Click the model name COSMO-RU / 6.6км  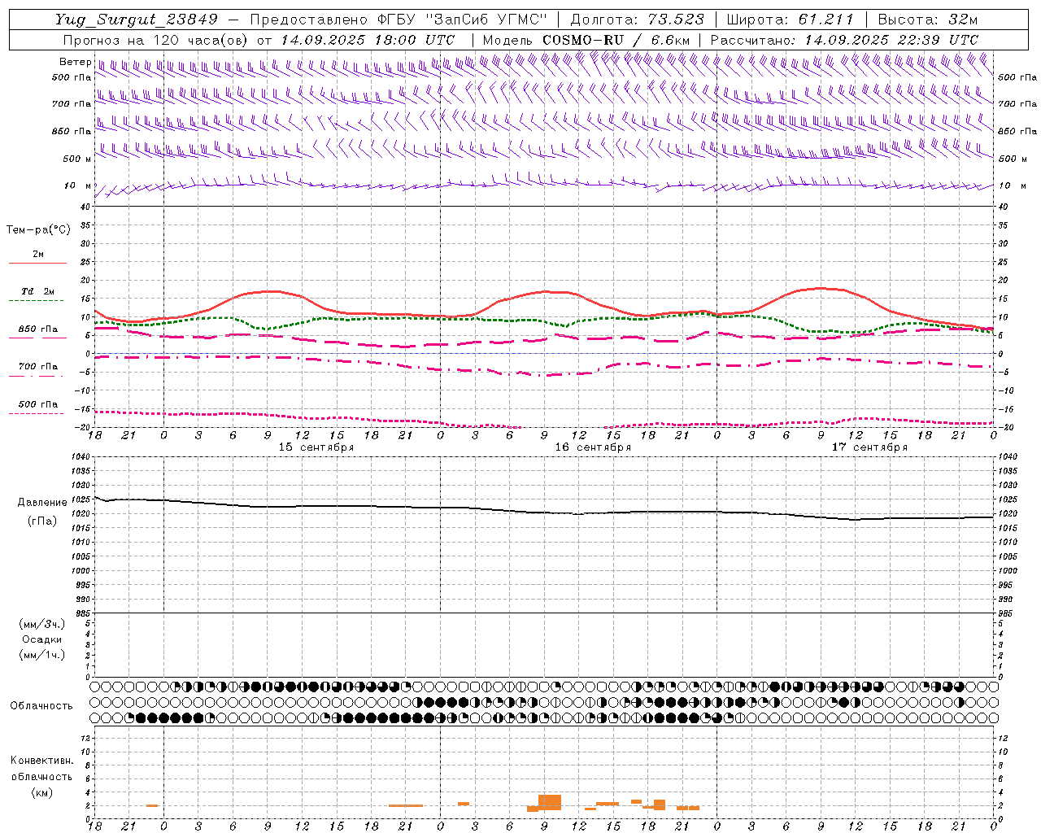point(616,40)
